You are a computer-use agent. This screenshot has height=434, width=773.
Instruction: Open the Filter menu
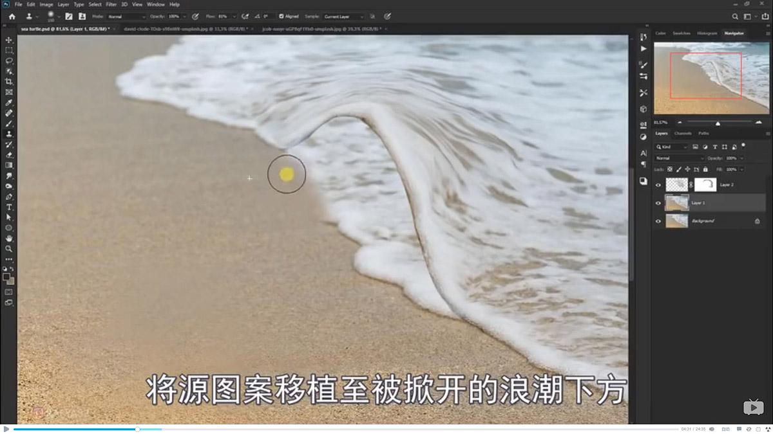(111, 4)
